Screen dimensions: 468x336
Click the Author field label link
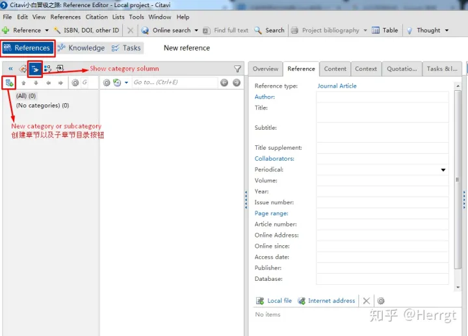[265, 97]
